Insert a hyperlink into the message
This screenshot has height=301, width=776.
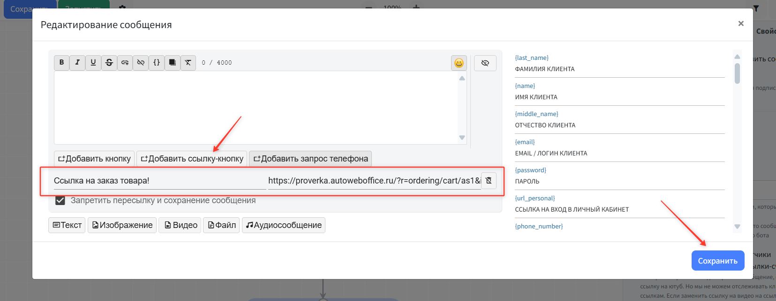tap(125, 62)
